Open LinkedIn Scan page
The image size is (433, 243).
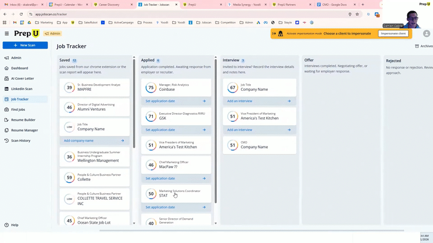(x=22, y=89)
